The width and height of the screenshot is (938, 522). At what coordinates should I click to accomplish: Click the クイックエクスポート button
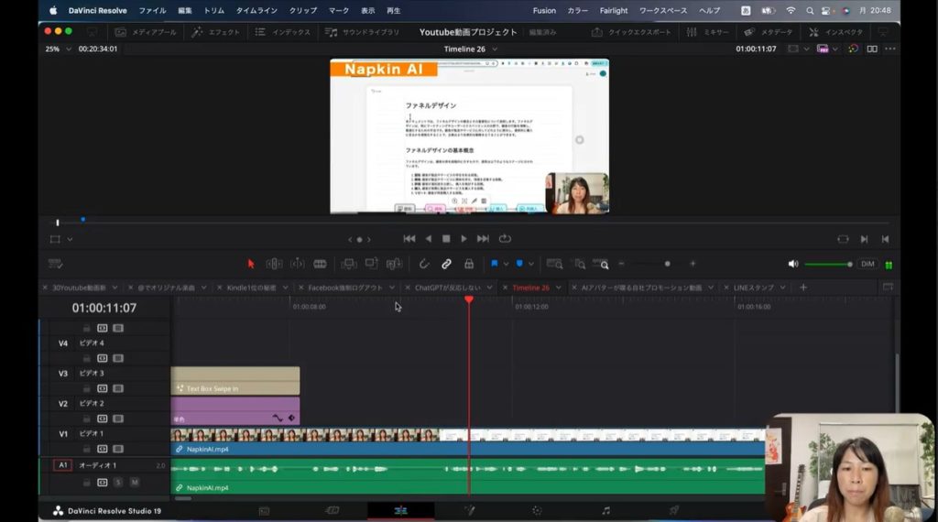(632, 32)
